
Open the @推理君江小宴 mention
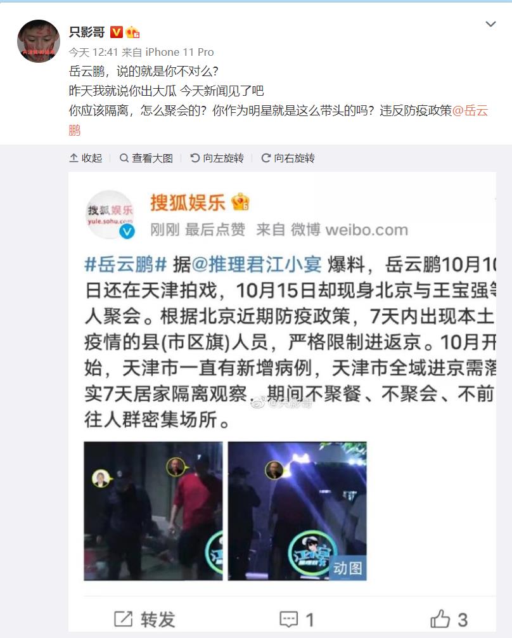[x=257, y=265]
